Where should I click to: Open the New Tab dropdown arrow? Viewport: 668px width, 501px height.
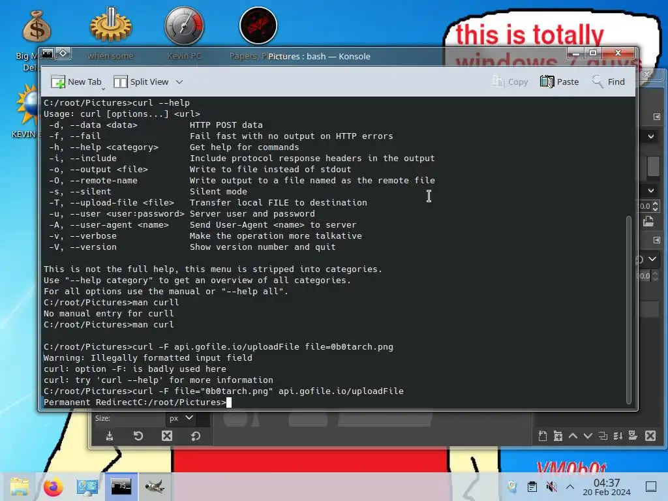tap(103, 89)
